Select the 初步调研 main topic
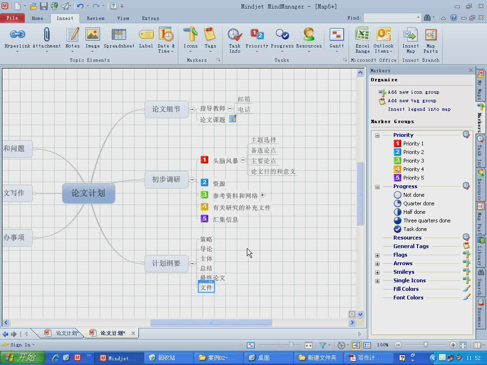 click(x=166, y=179)
